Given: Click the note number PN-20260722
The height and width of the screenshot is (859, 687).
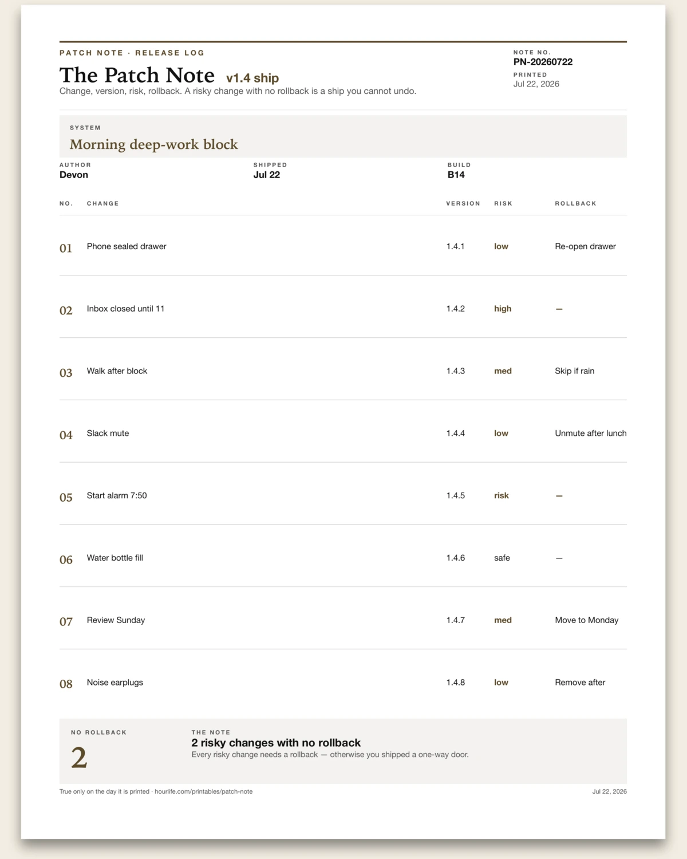Looking at the screenshot, I should [x=543, y=62].
